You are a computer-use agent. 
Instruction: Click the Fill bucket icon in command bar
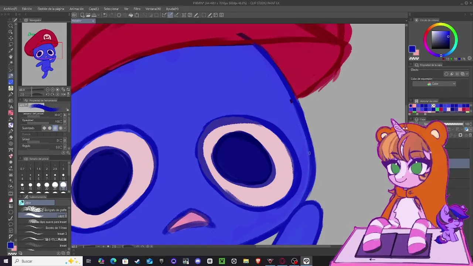point(131,15)
